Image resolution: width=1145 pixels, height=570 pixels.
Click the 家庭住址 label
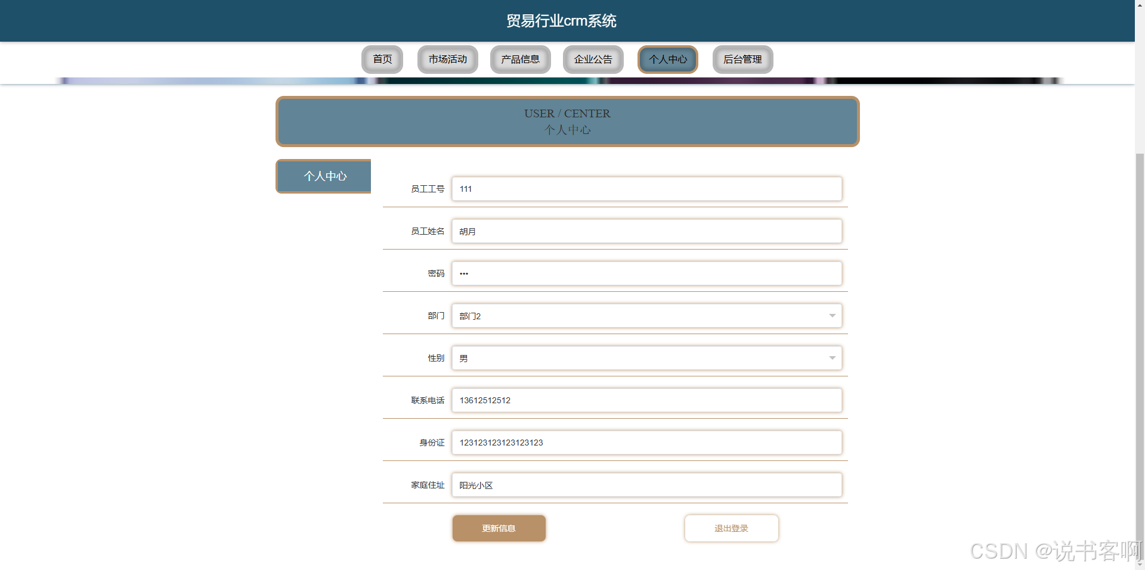[x=428, y=485]
